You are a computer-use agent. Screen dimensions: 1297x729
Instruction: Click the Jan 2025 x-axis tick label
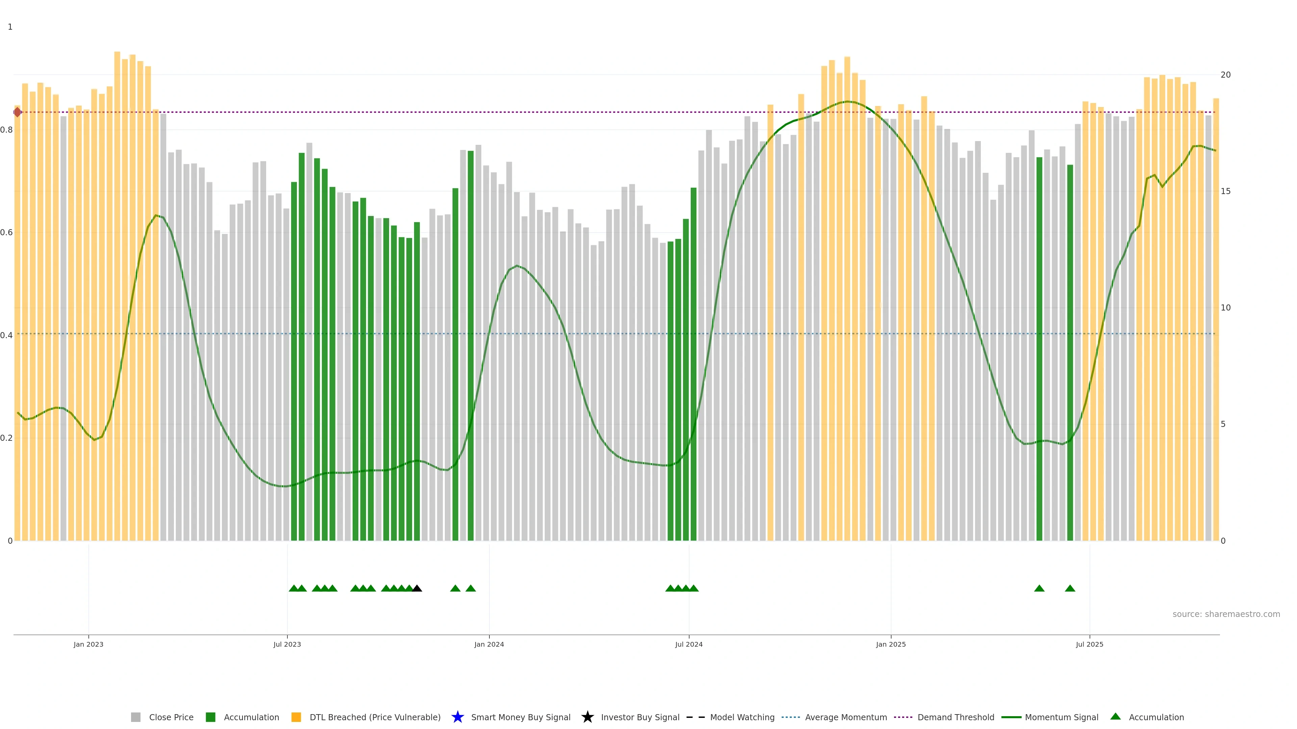[891, 644]
